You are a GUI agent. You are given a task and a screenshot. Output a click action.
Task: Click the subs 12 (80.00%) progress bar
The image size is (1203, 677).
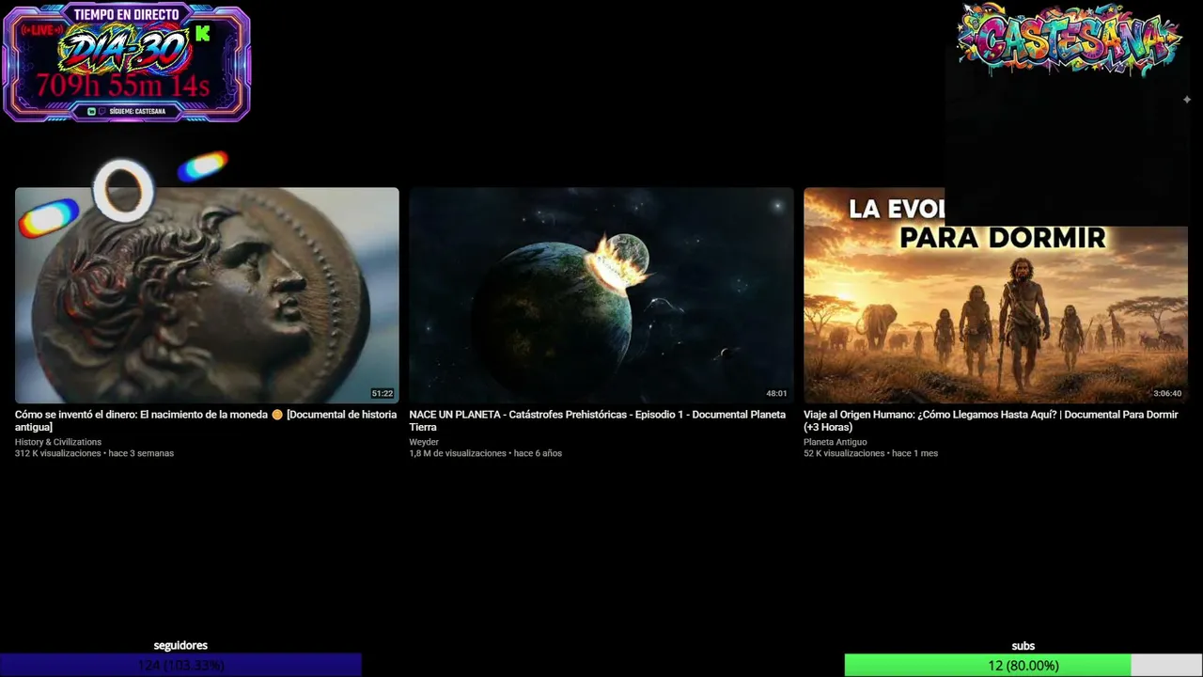pos(1023,665)
